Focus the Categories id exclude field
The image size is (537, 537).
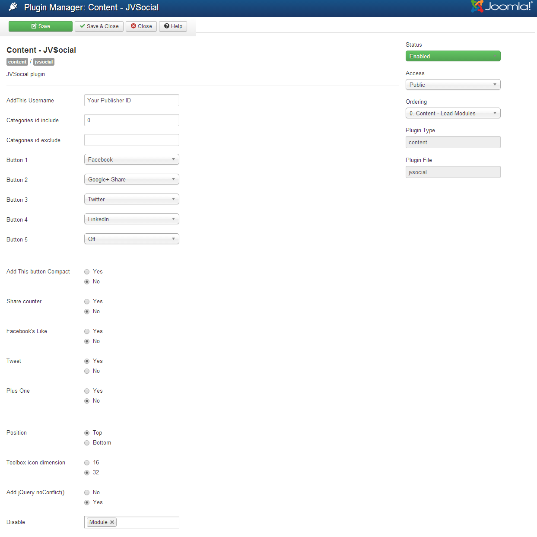pos(132,140)
